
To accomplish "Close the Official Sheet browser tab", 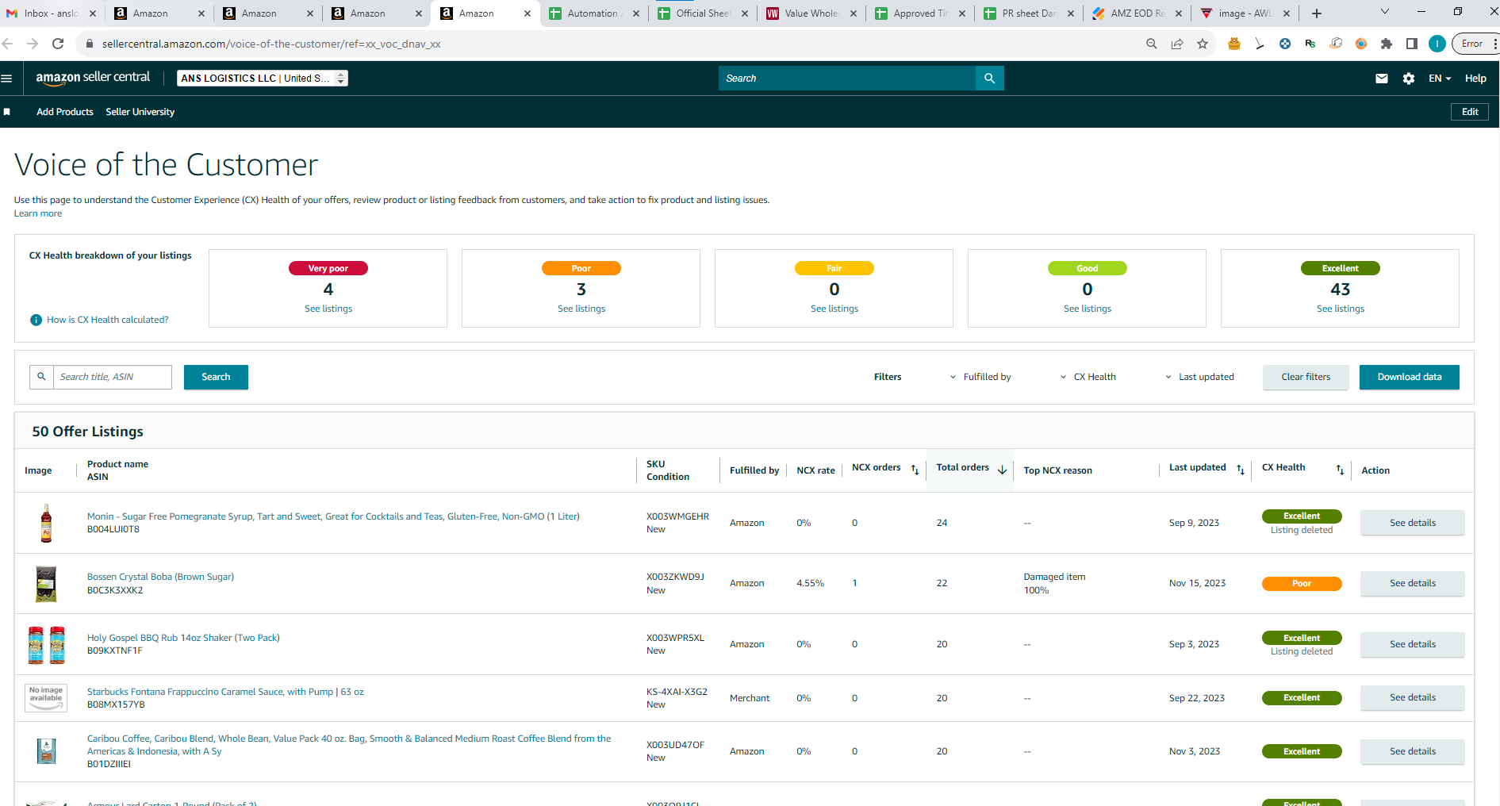I will 745,13.
